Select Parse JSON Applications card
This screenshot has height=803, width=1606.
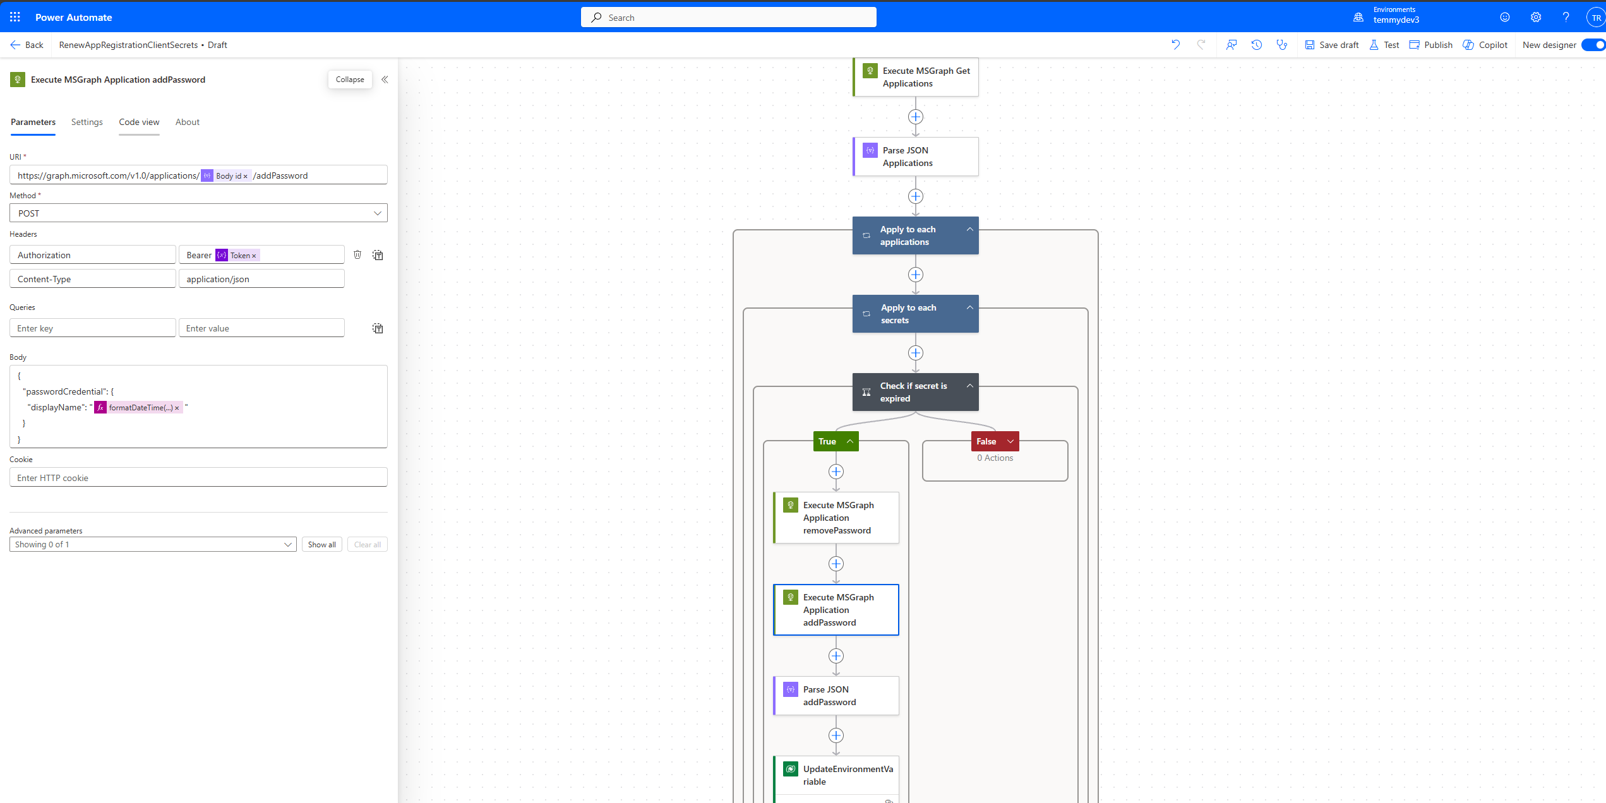[x=916, y=157]
